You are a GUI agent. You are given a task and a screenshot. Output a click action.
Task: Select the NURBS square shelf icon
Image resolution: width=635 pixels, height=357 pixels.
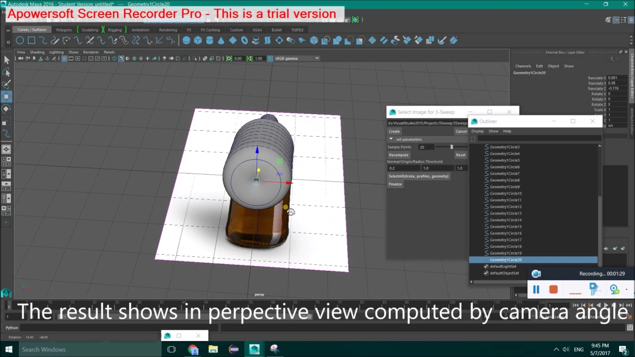pos(31,40)
